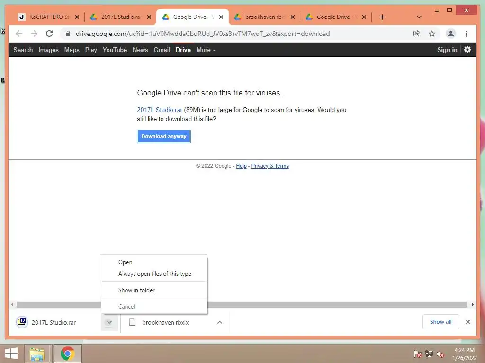Open YouTube from the Google bar
This screenshot has width=485, height=363.
(x=115, y=50)
